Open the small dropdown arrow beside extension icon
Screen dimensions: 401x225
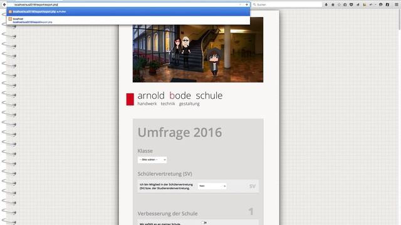[375, 4]
